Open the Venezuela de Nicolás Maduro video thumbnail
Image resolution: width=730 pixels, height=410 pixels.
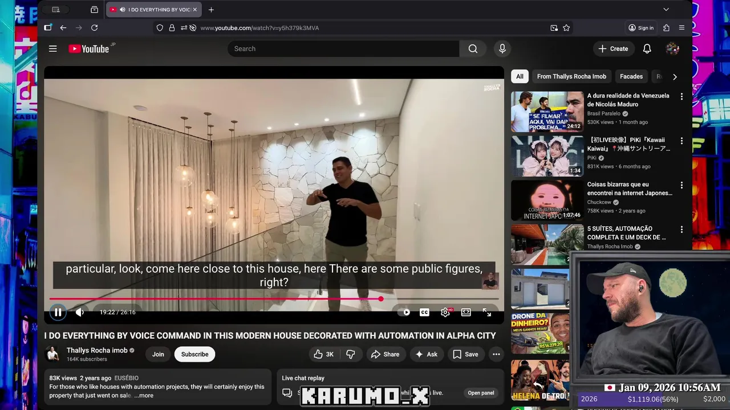[547, 112]
